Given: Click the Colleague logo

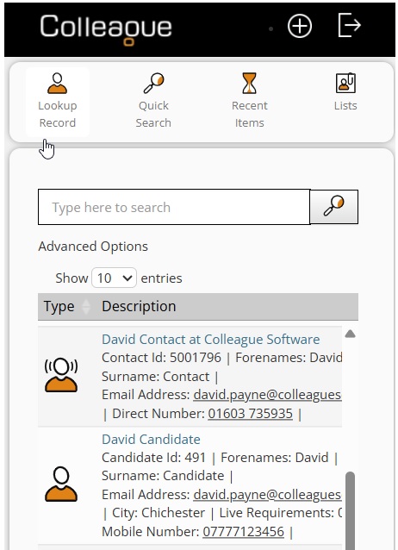Looking at the screenshot, I should point(106,28).
